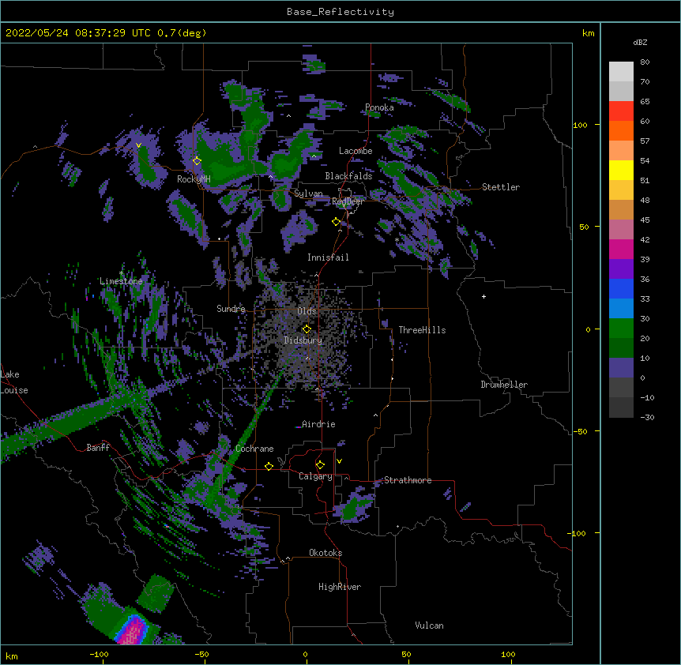Click the Innisfail city label
The height and width of the screenshot is (665, 681).
328,257
